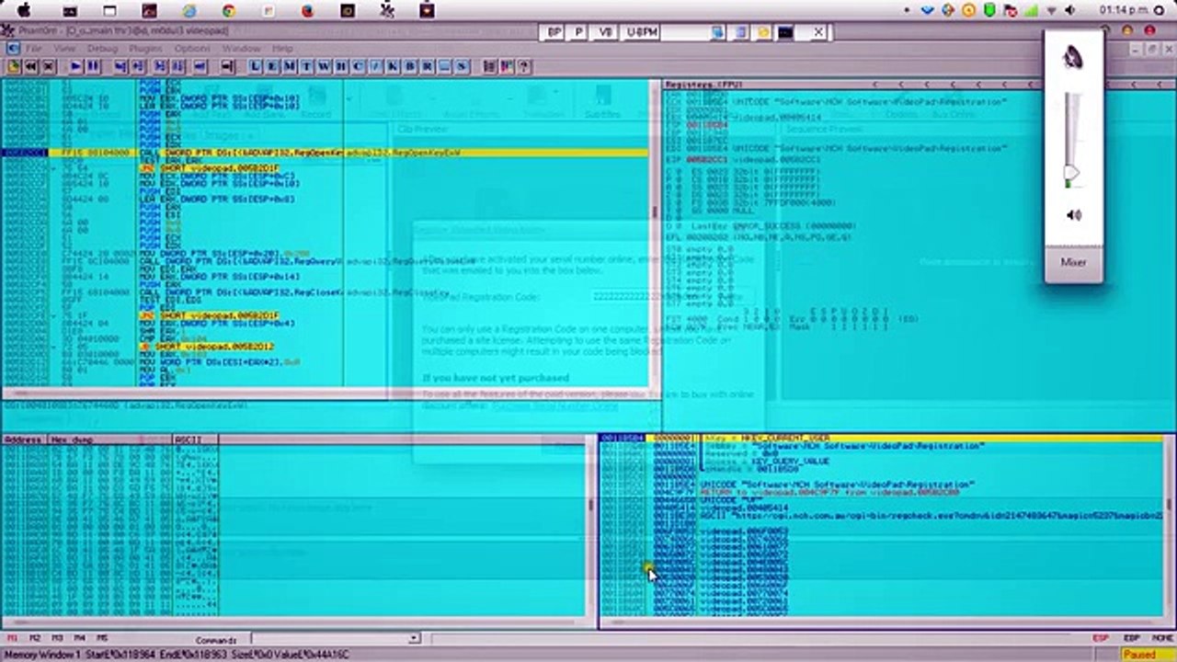Click the Step into toolbar icon
Viewport: 1177px width, 662px height.
pyautogui.click(x=120, y=66)
